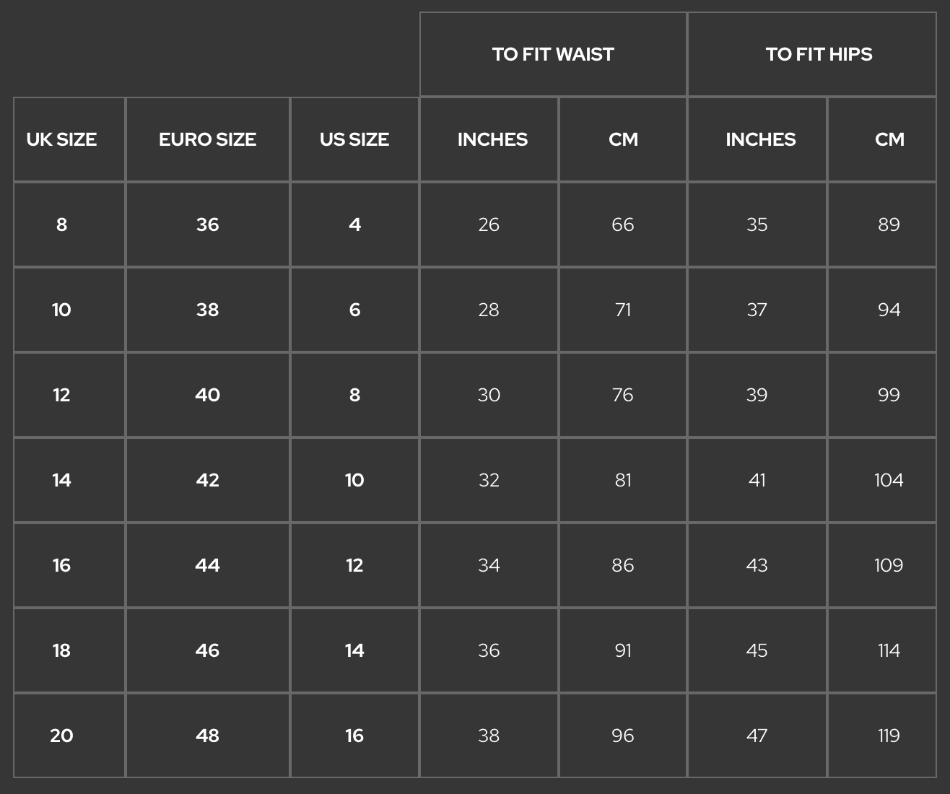Screen dimensions: 950x794
Task: Select the US SIZE column header
Action: click(x=354, y=139)
